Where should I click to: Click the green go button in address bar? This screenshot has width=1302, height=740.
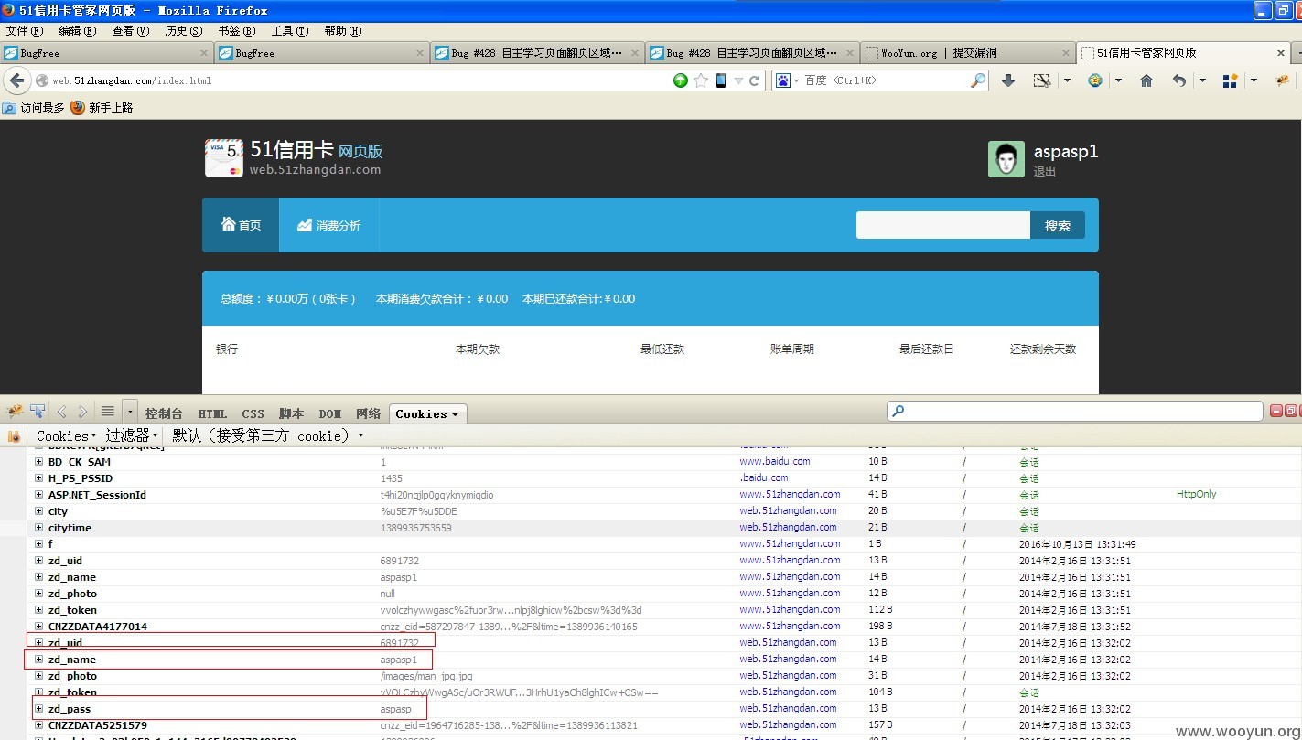click(681, 80)
